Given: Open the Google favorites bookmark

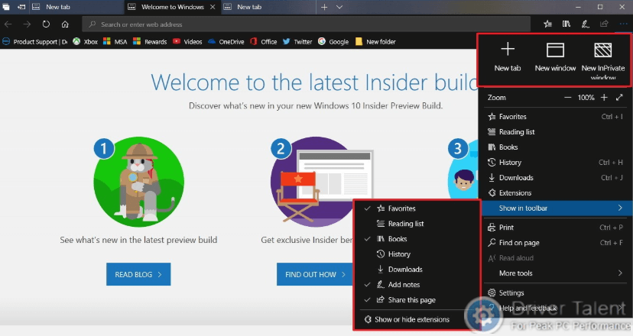Looking at the screenshot, I should (x=333, y=41).
